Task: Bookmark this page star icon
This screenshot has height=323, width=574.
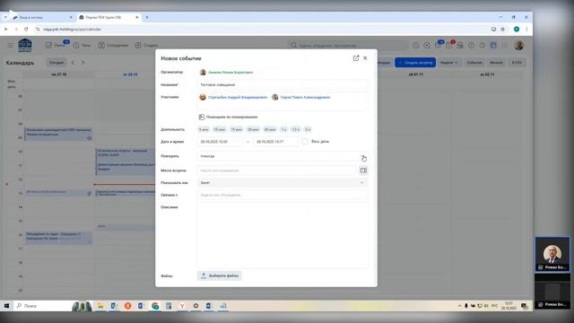Action: pos(502,29)
